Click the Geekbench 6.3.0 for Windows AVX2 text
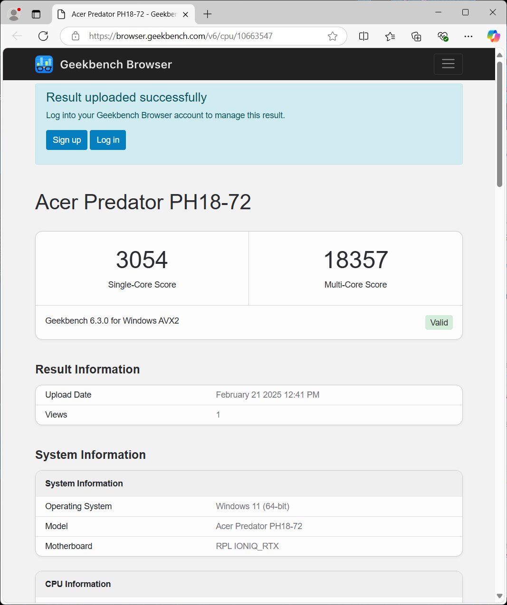Image resolution: width=507 pixels, height=605 pixels. pos(112,321)
